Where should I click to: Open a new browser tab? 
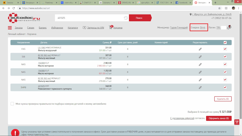pyautogui.click(x=215, y=3)
